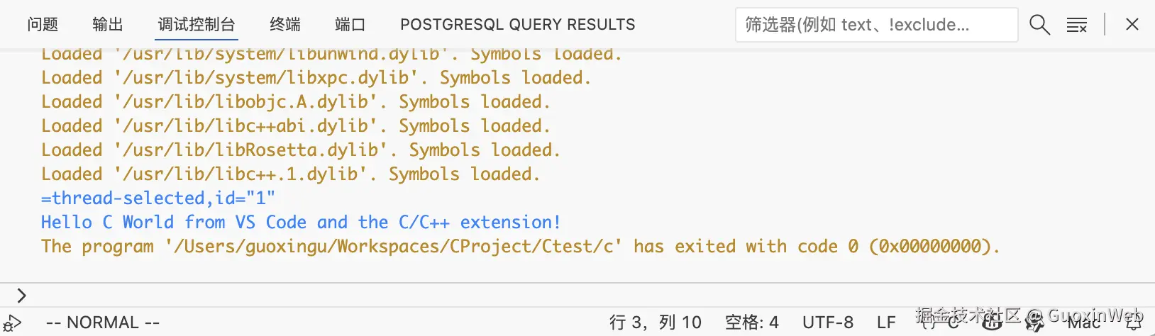Switch to the 终端 tab

coord(285,25)
